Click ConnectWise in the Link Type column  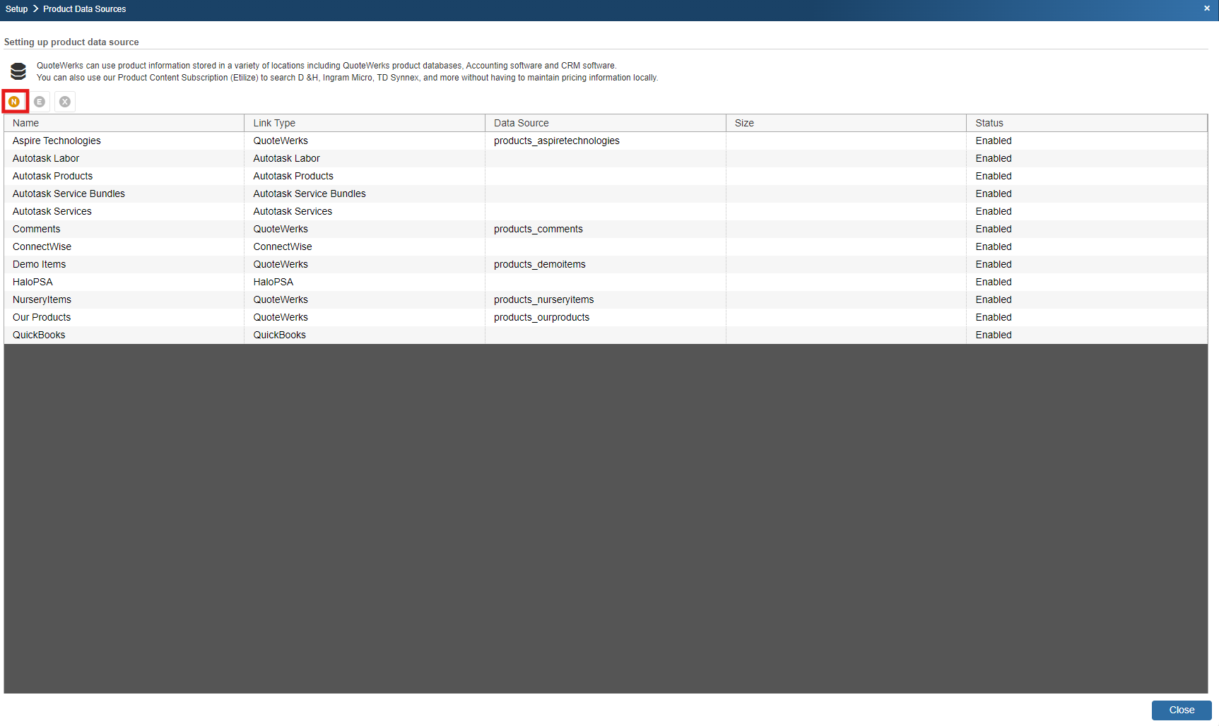(x=283, y=246)
